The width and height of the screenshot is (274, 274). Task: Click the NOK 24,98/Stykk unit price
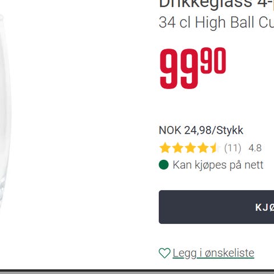[201, 130]
